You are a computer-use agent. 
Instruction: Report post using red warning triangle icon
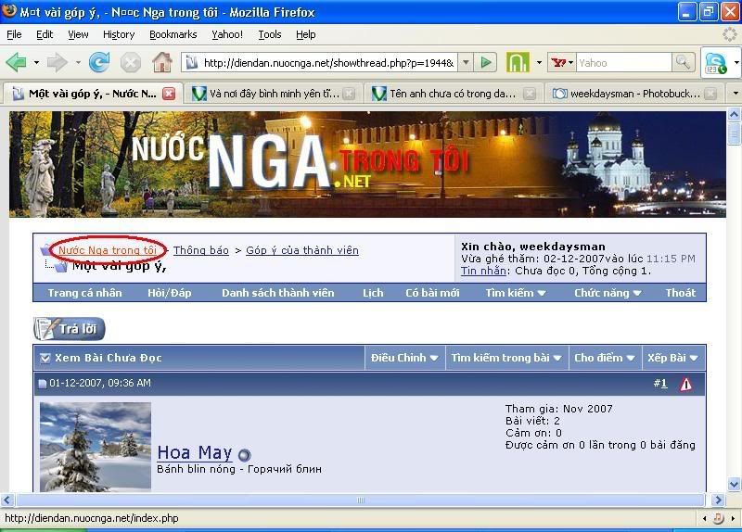(685, 384)
